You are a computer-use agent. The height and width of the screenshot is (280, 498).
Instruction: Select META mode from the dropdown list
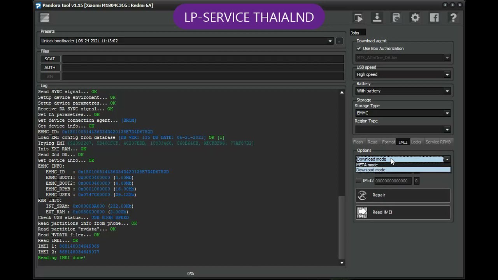tap(403, 165)
